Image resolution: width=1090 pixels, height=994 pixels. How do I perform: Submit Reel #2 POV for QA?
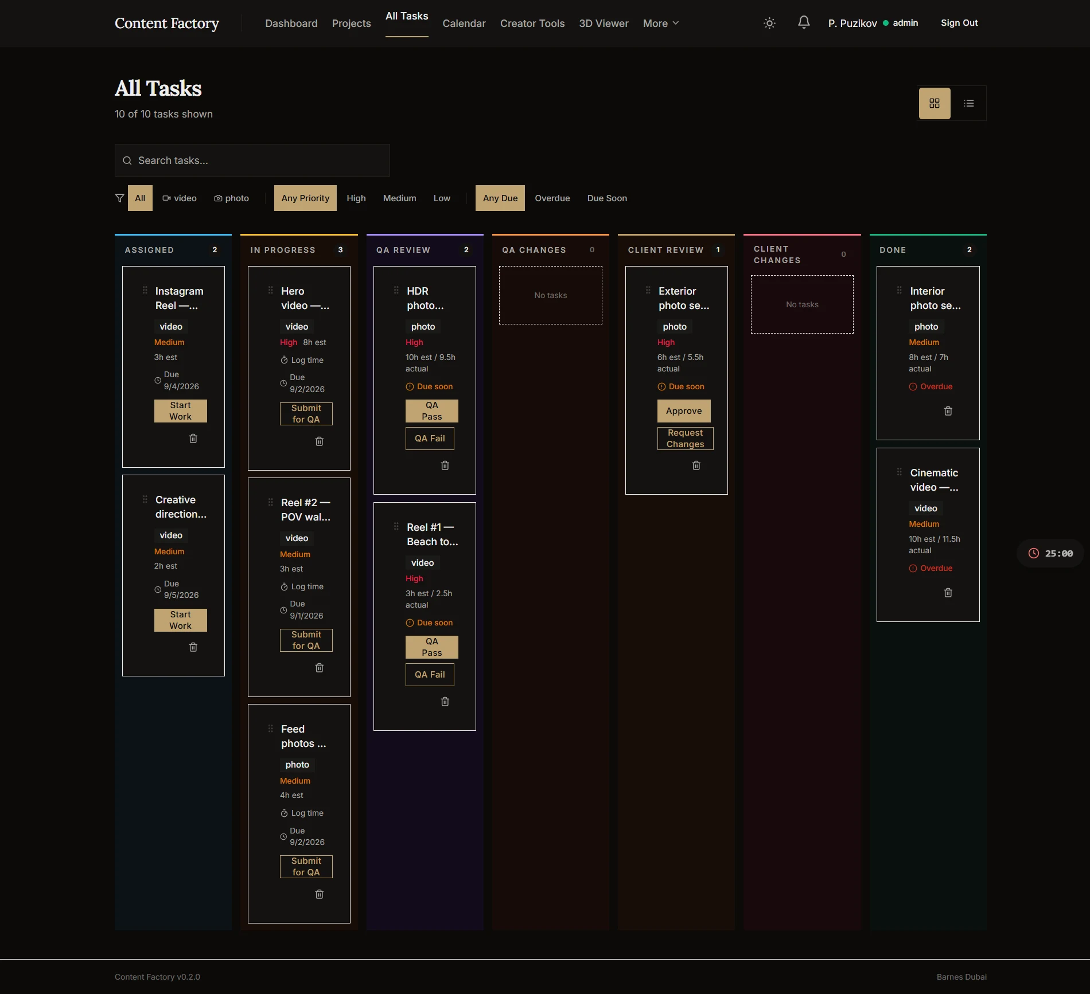point(306,640)
